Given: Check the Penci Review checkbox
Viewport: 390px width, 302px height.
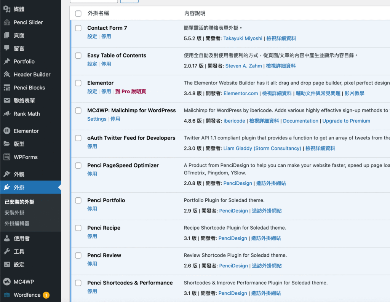Looking at the screenshot, I should (78, 256).
